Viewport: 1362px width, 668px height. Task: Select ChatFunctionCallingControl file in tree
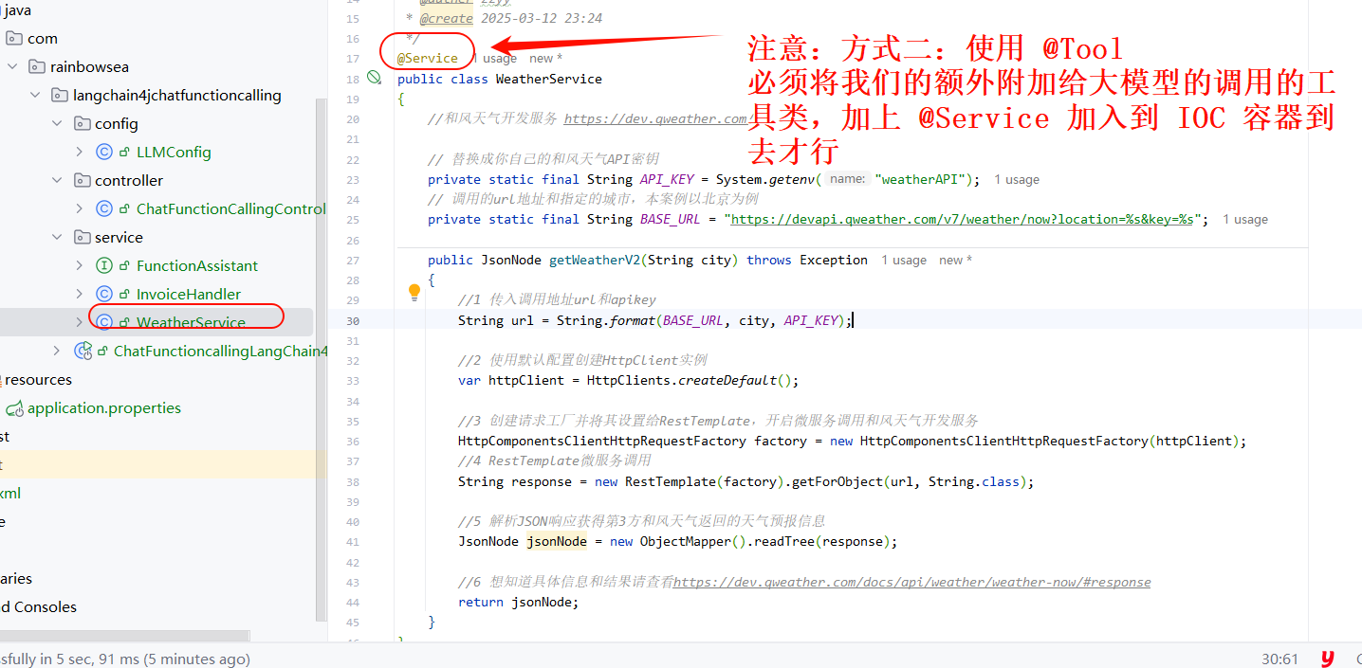click(x=230, y=208)
